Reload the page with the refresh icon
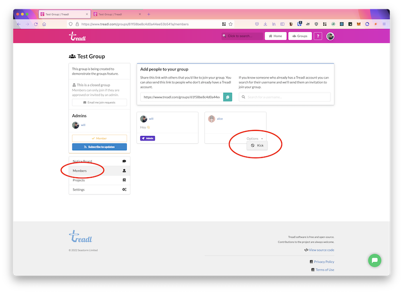 tap(36, 24)
